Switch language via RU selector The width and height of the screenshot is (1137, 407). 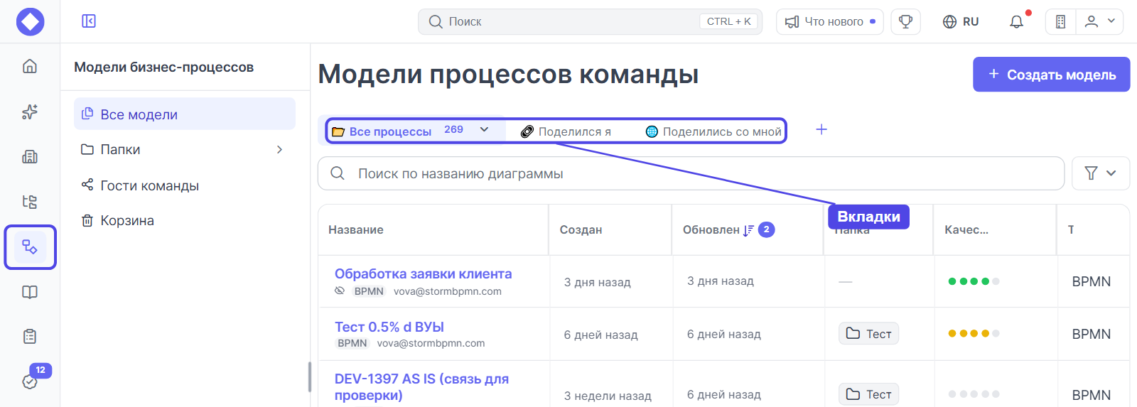pos(961,21)
